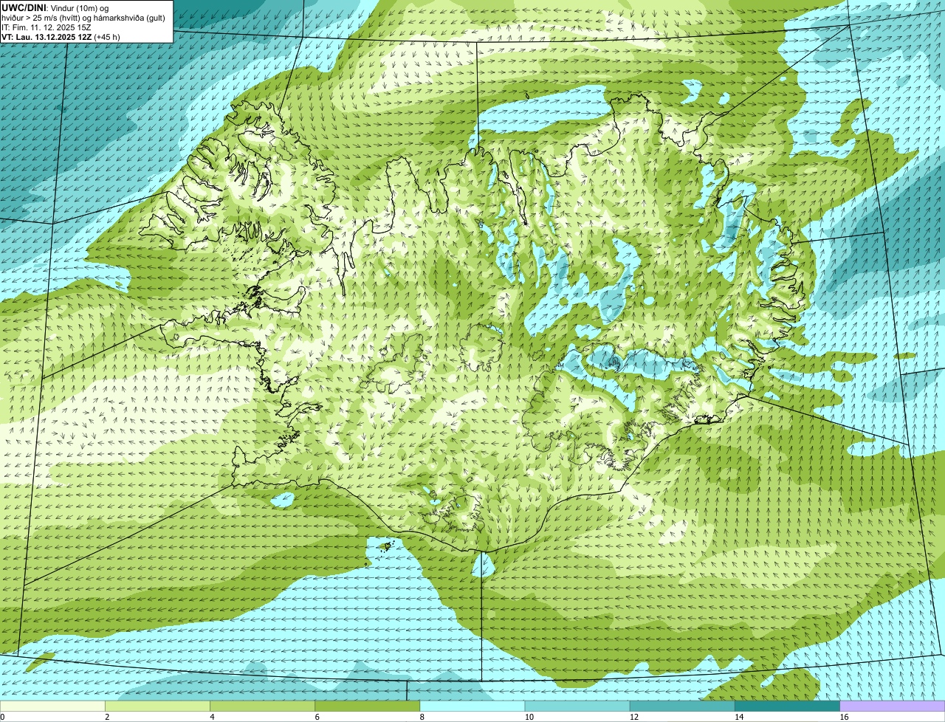Click the pale cyan 8–10 m/s legend swatch

(472, 706)
